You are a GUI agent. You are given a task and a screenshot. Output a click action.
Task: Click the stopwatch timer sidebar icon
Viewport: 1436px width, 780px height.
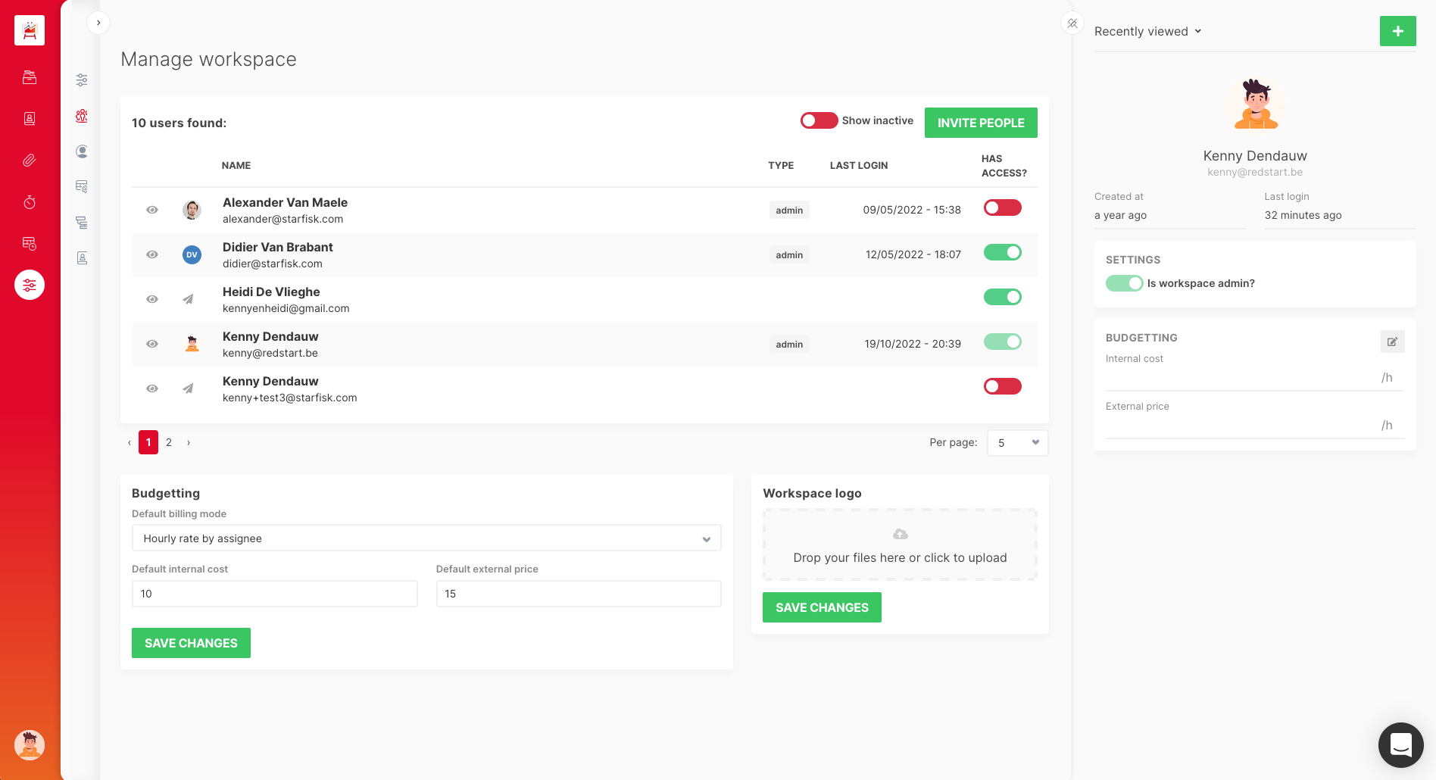point(30,202)
